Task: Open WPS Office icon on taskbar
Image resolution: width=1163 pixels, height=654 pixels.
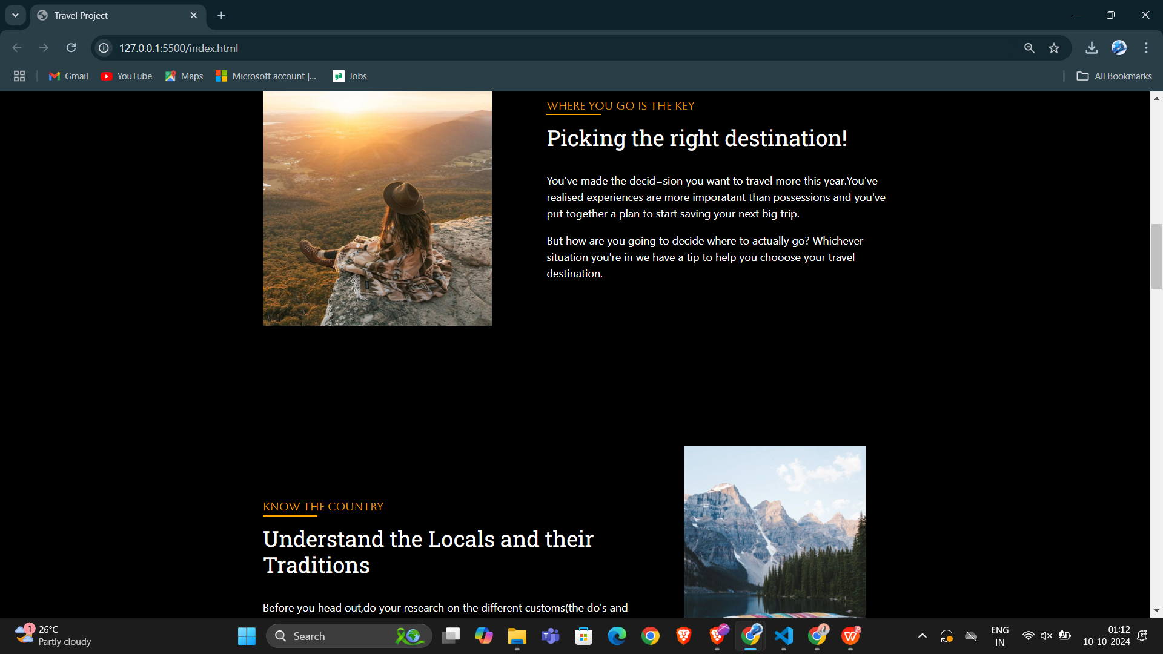Action: 850,636
